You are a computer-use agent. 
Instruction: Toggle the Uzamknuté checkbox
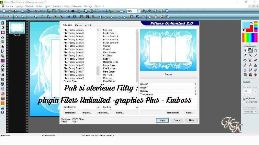click(244, 102)
